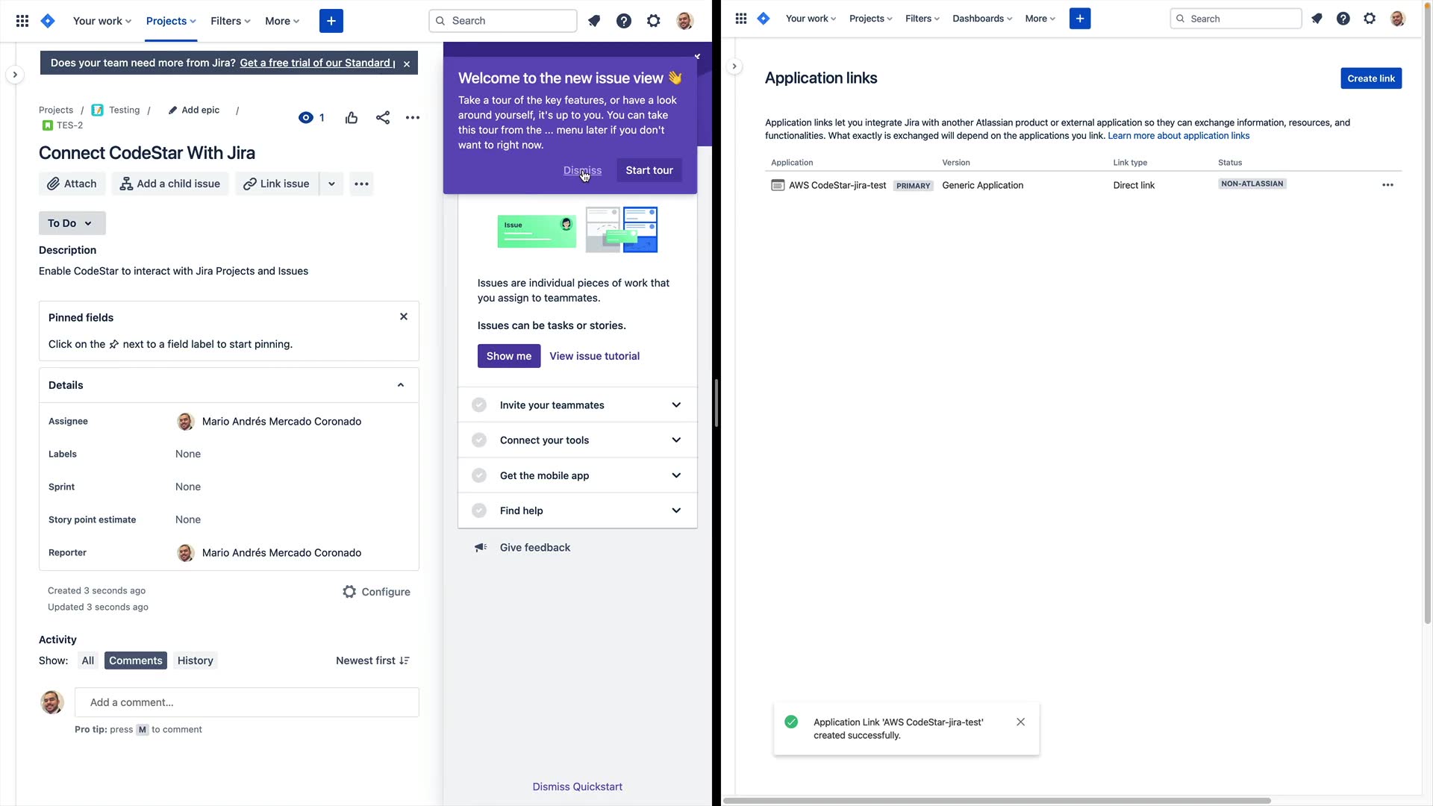Open help question-mark icon in left window
Image resolution: width=1433 pixels, height=806 pixels.
click(x=624, y=21)
